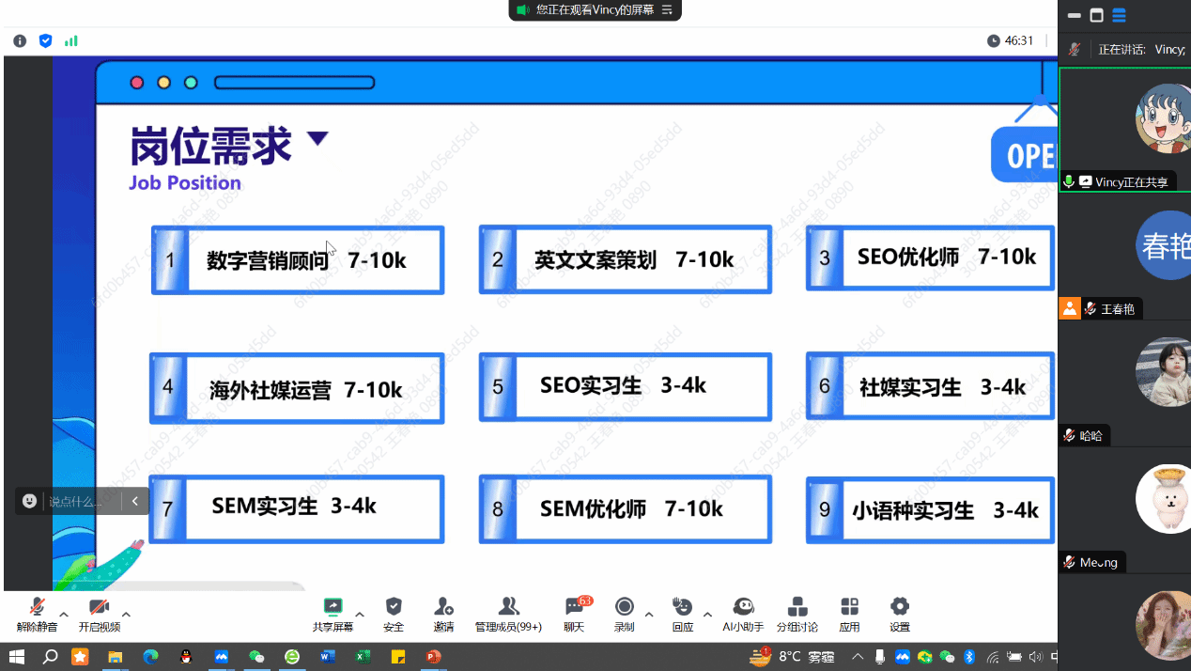Launch the AI小助手 assistant
The height and width of the screenshot is (671, 1191).
tap(743, 613)
